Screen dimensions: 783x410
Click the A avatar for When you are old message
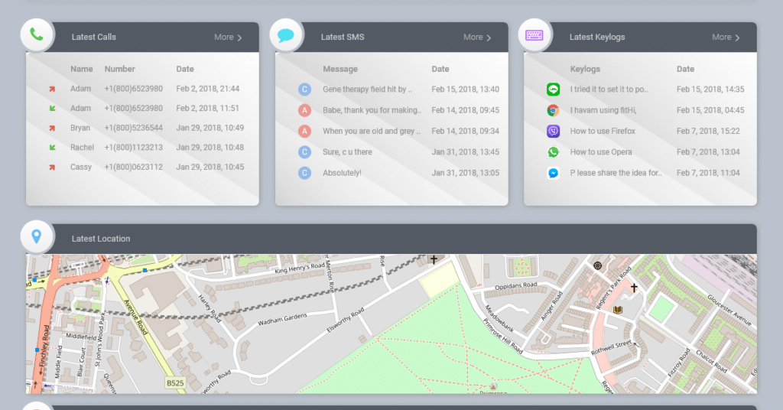pos(304,132)
